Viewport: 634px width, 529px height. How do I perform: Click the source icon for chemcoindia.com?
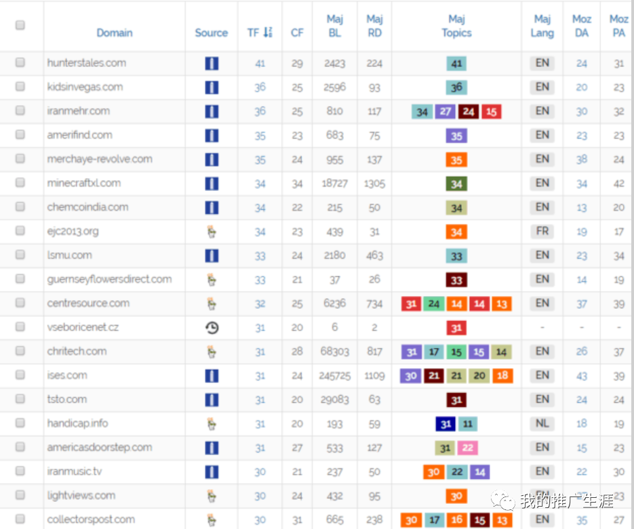click(x=212, y=207)
